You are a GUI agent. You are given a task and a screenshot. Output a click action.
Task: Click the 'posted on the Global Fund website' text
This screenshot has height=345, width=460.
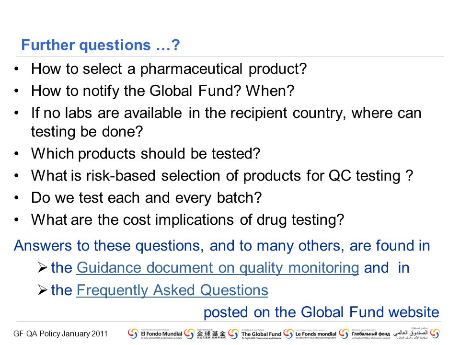[x=322, y=312]
